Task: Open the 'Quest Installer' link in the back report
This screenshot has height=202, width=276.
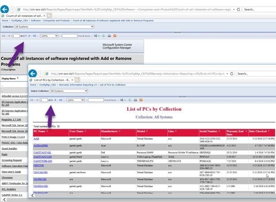Action: pyautogui.click(x=9, y=148)
